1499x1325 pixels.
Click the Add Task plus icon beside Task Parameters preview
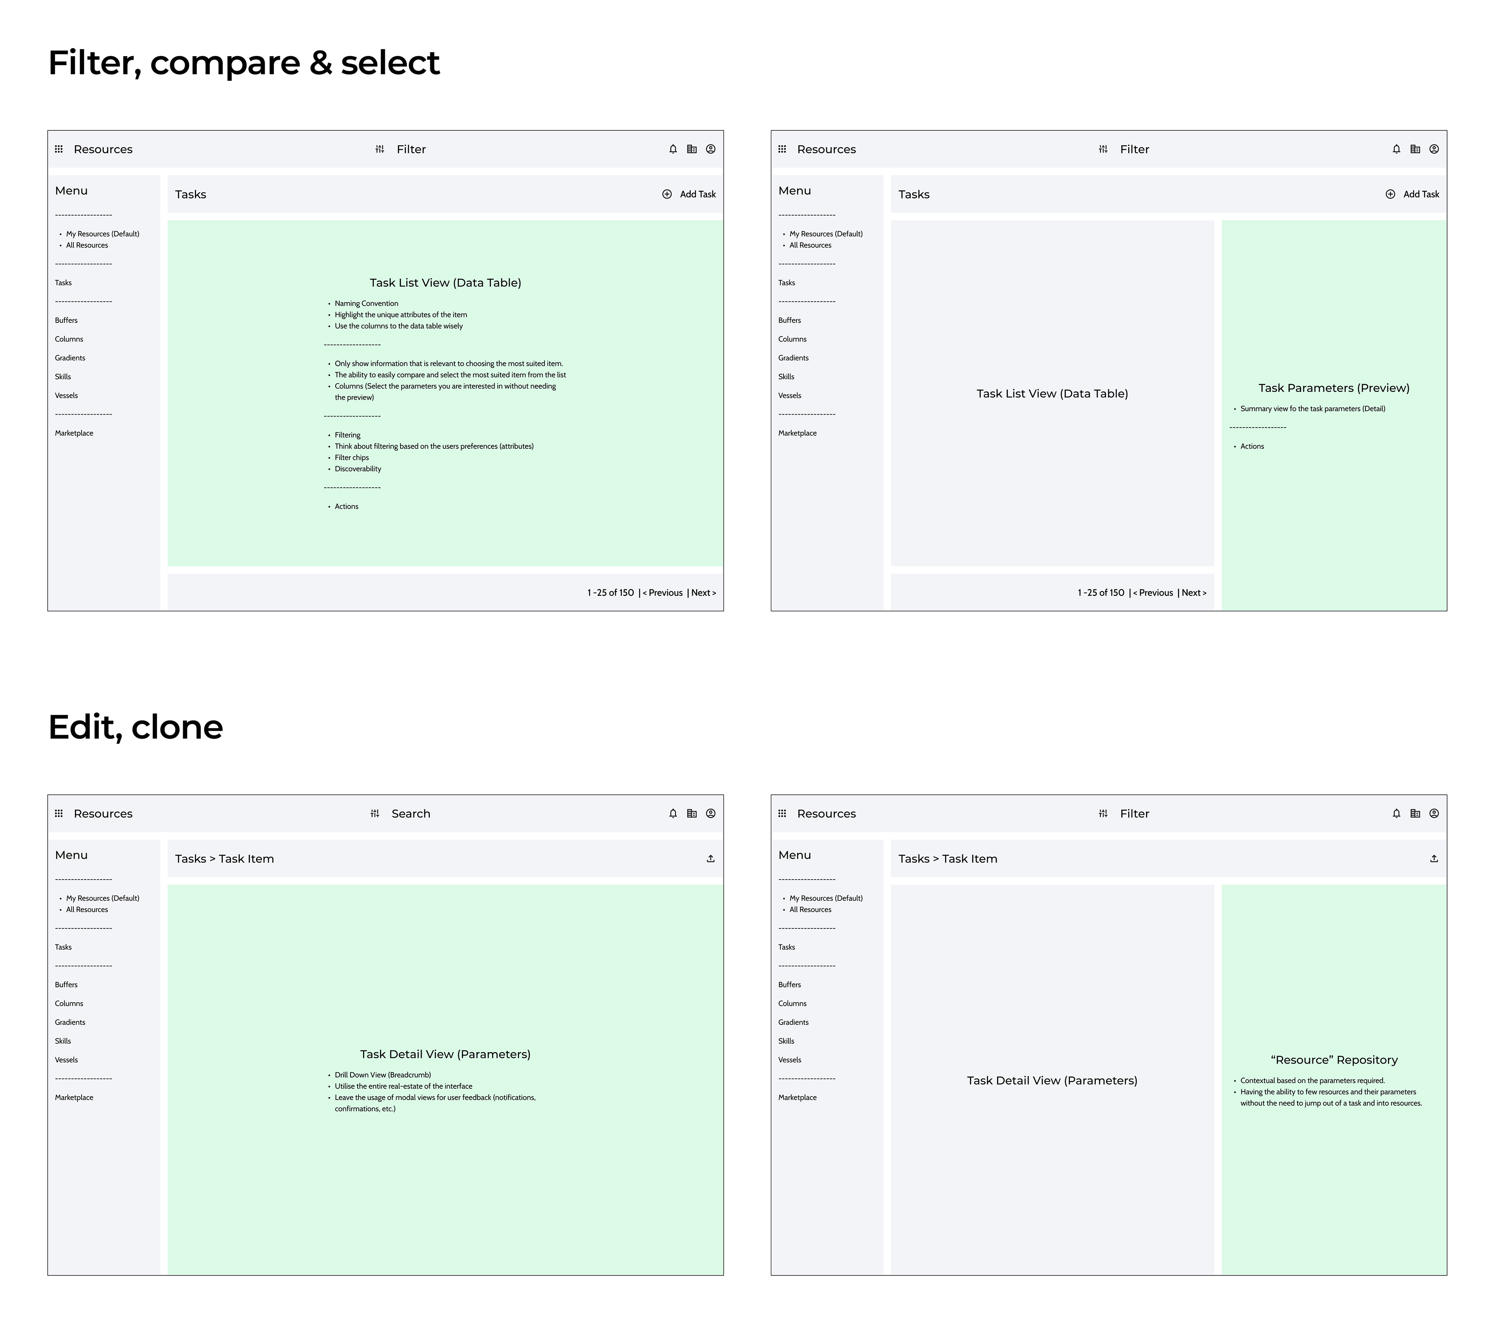click(1390, 194)
